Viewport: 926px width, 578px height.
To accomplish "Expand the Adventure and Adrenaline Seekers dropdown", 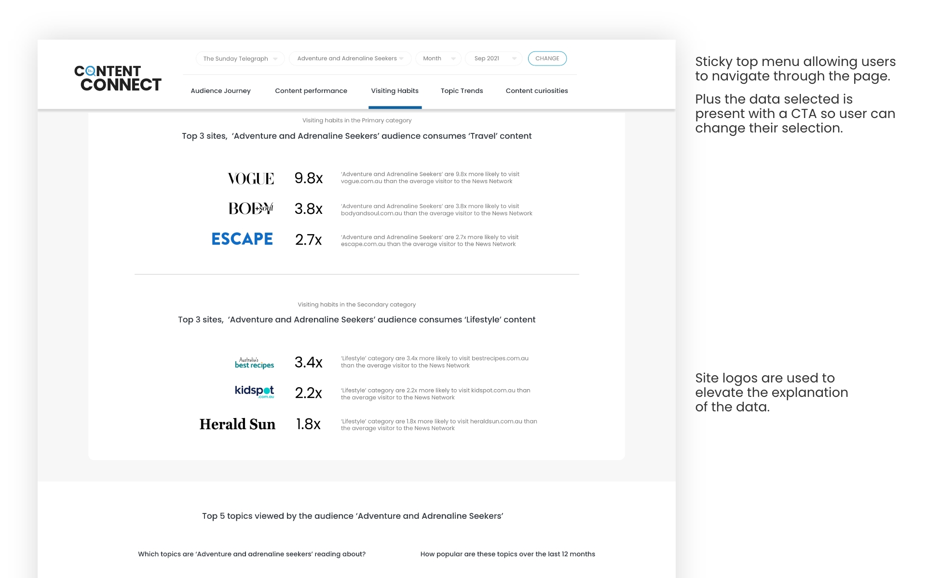I will tap(350, 59).
